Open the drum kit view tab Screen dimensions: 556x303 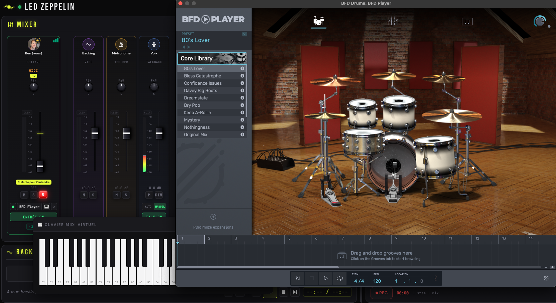(318, 21)
